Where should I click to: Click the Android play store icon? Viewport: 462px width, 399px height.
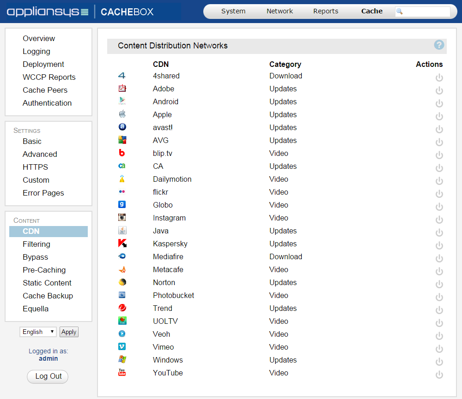(x=122, y=101)
